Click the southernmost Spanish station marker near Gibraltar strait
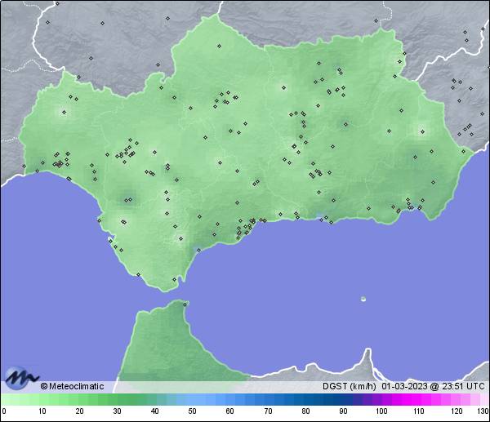The image size is (490, 422). click(x=174, y=280)
